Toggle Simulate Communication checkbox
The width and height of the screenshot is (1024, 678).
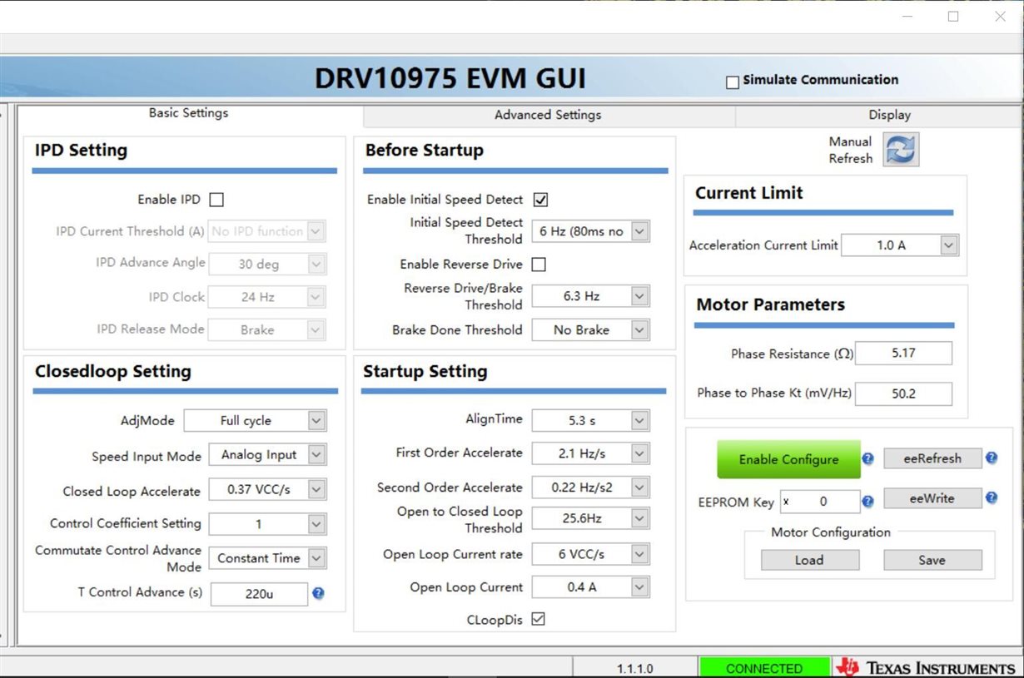[x=733, y=82]
